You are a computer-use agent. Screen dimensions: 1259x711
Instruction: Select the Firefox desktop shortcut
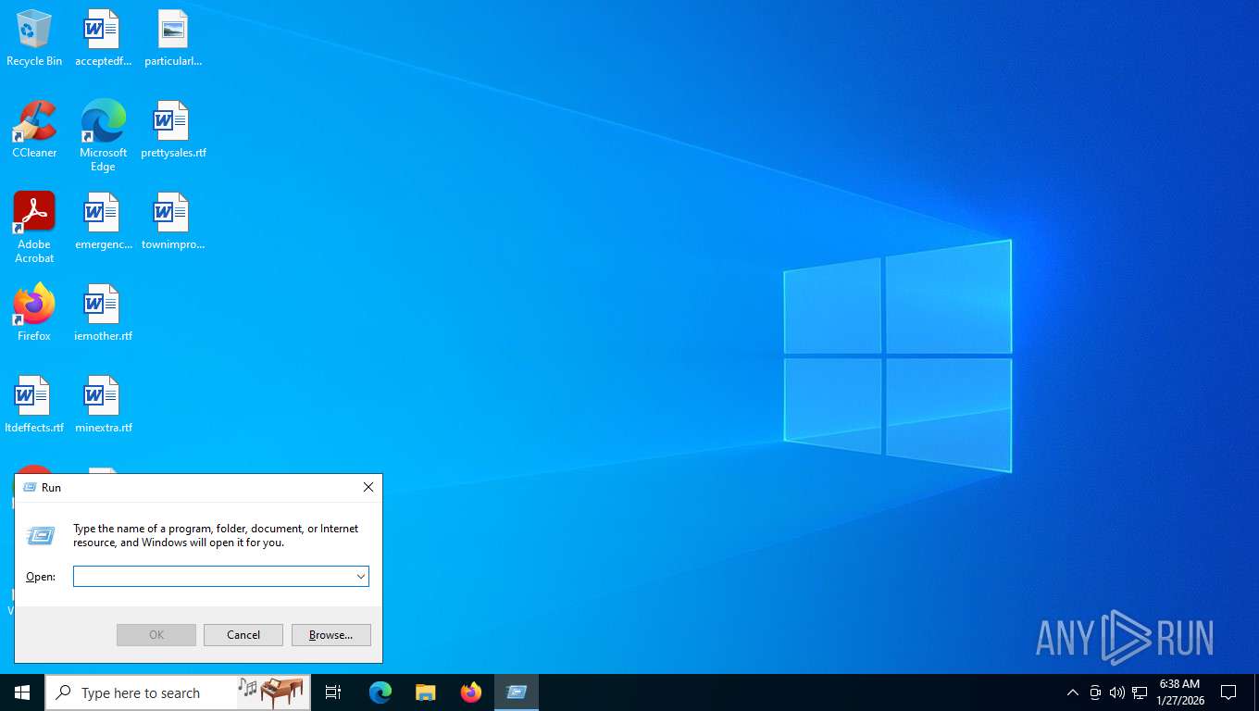point(34,313)
